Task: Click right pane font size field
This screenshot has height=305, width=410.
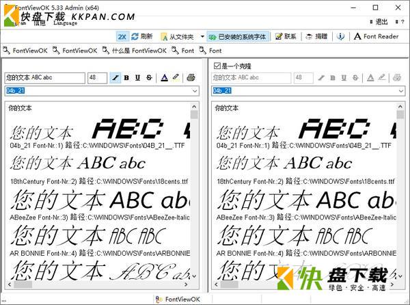Action: tap(303, 78)
